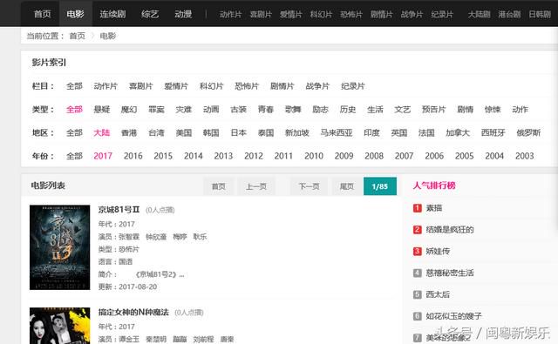Filter 栏目 by 喜剧片
Image resolution: width=558 pixels, height=344 pixels.
point(140,86)
